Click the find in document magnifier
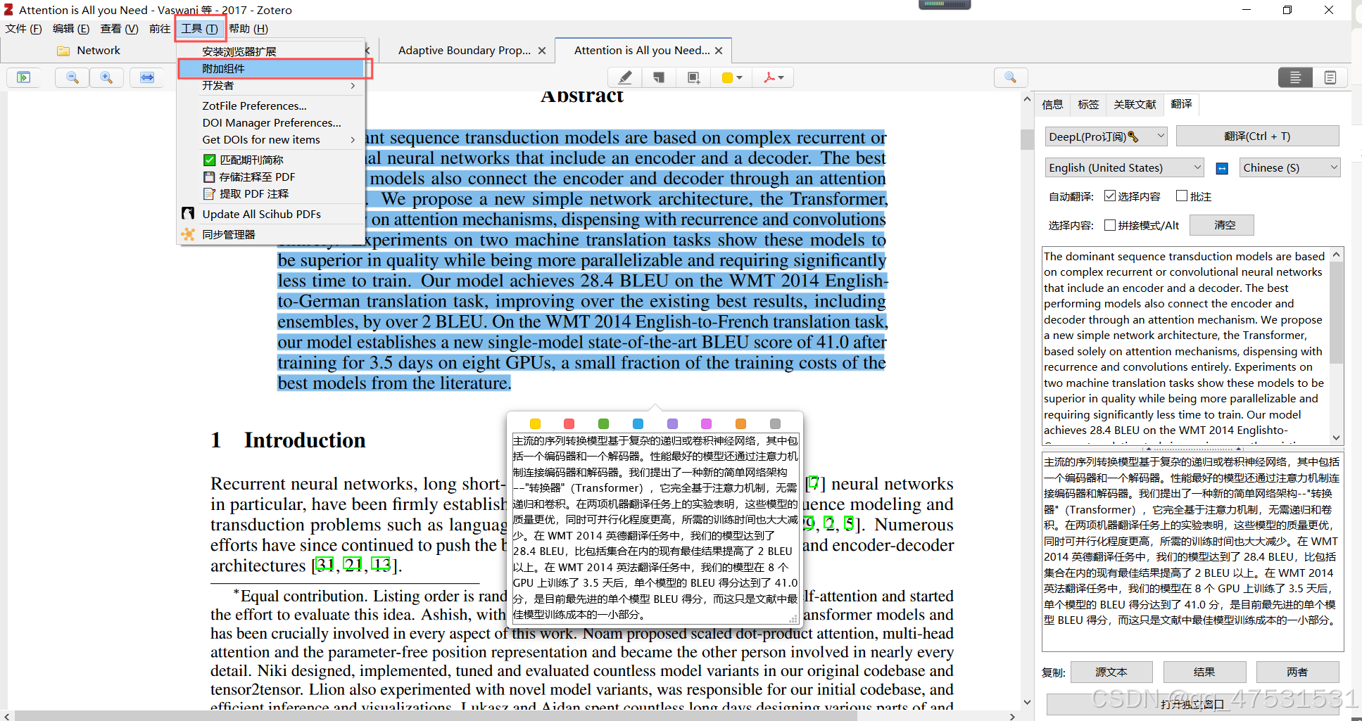This screenshot has width=1362, height=721. coord(1011,77)
